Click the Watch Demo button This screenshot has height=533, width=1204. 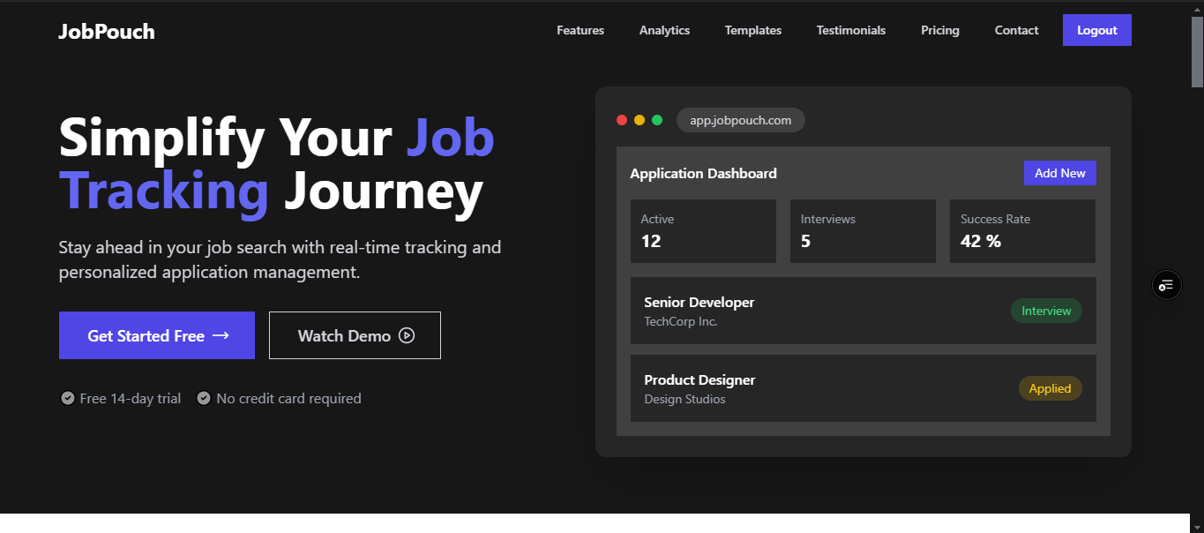point(355,335)
